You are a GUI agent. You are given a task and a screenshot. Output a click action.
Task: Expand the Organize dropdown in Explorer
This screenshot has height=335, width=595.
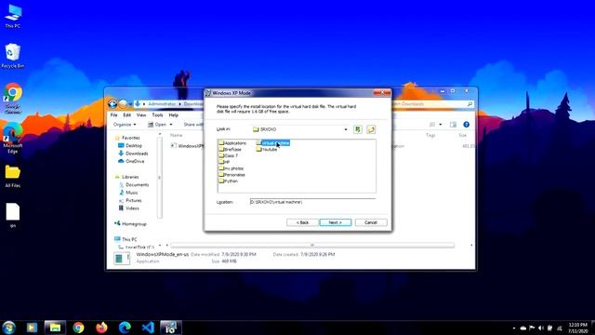125,125
